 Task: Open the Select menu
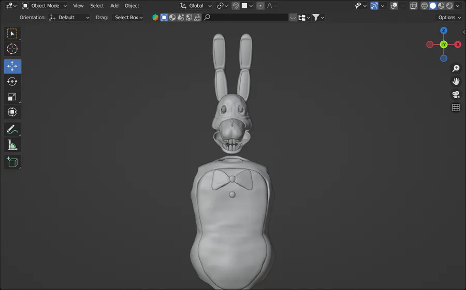97,6
